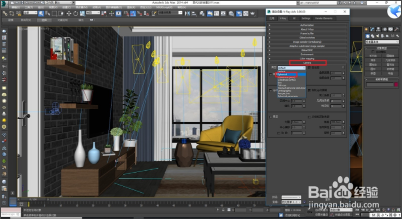Open the 渲染(R) menu

pyautogui.click(x=131, y=7)
